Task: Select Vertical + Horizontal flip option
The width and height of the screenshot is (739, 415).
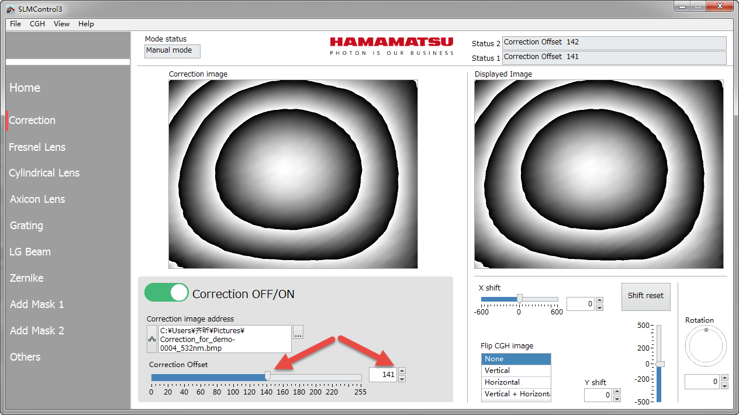Action: coord(516,394)
